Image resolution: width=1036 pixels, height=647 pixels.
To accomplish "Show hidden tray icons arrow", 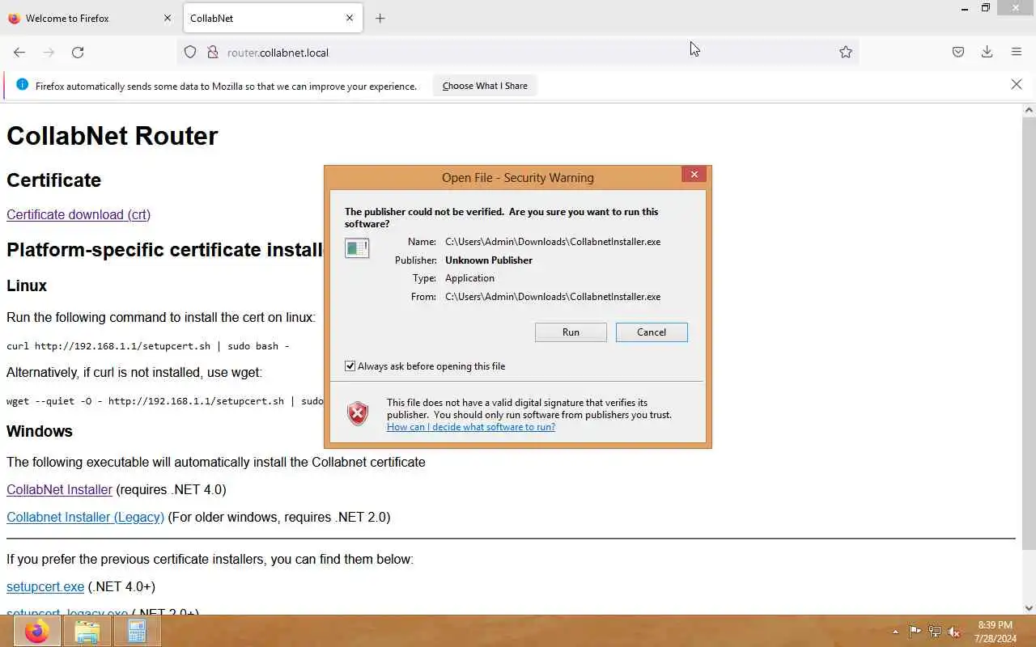I will point(895,632).
